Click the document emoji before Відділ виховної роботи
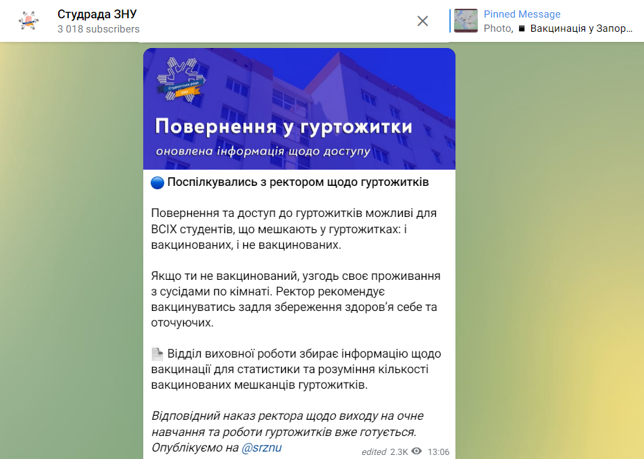644x459 pixels. (157, 354)
